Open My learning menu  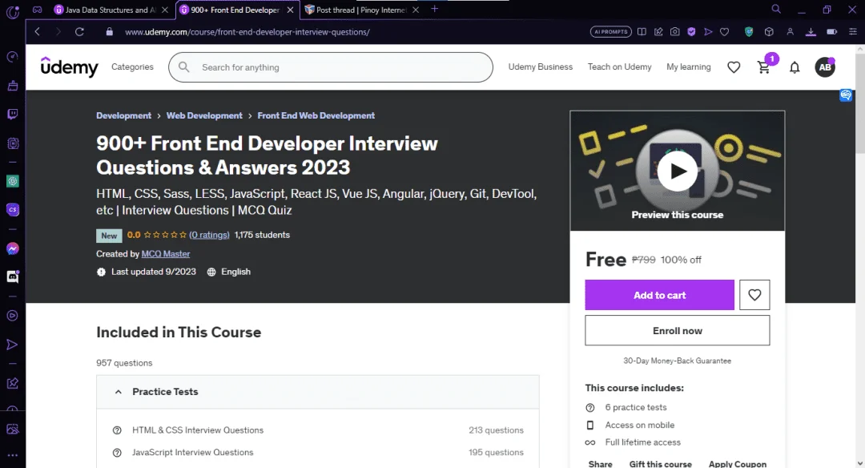tap(689, 67)
